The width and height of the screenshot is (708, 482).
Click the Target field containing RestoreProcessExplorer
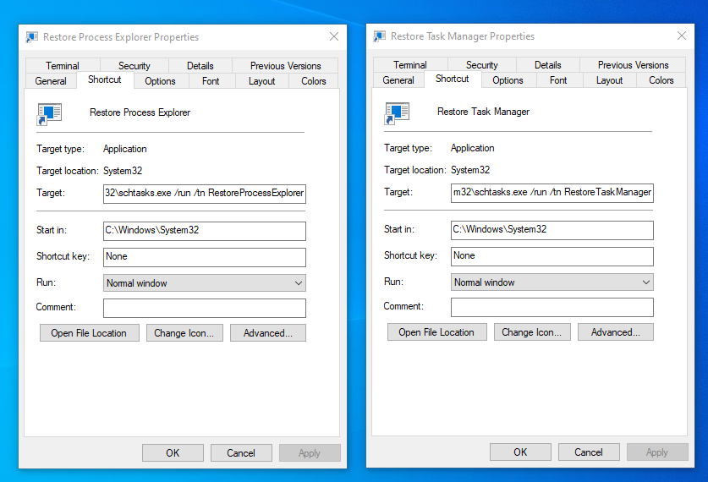click(x=205, y=194)
